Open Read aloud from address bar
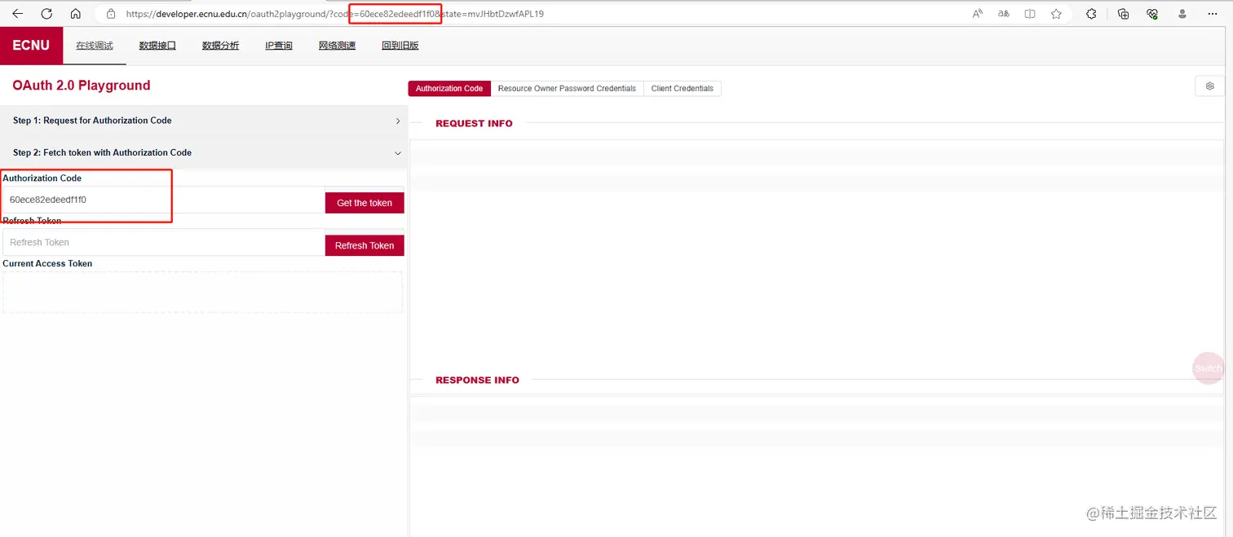 coord(978,14)
